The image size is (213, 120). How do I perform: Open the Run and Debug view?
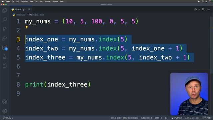tap(5, 38)
